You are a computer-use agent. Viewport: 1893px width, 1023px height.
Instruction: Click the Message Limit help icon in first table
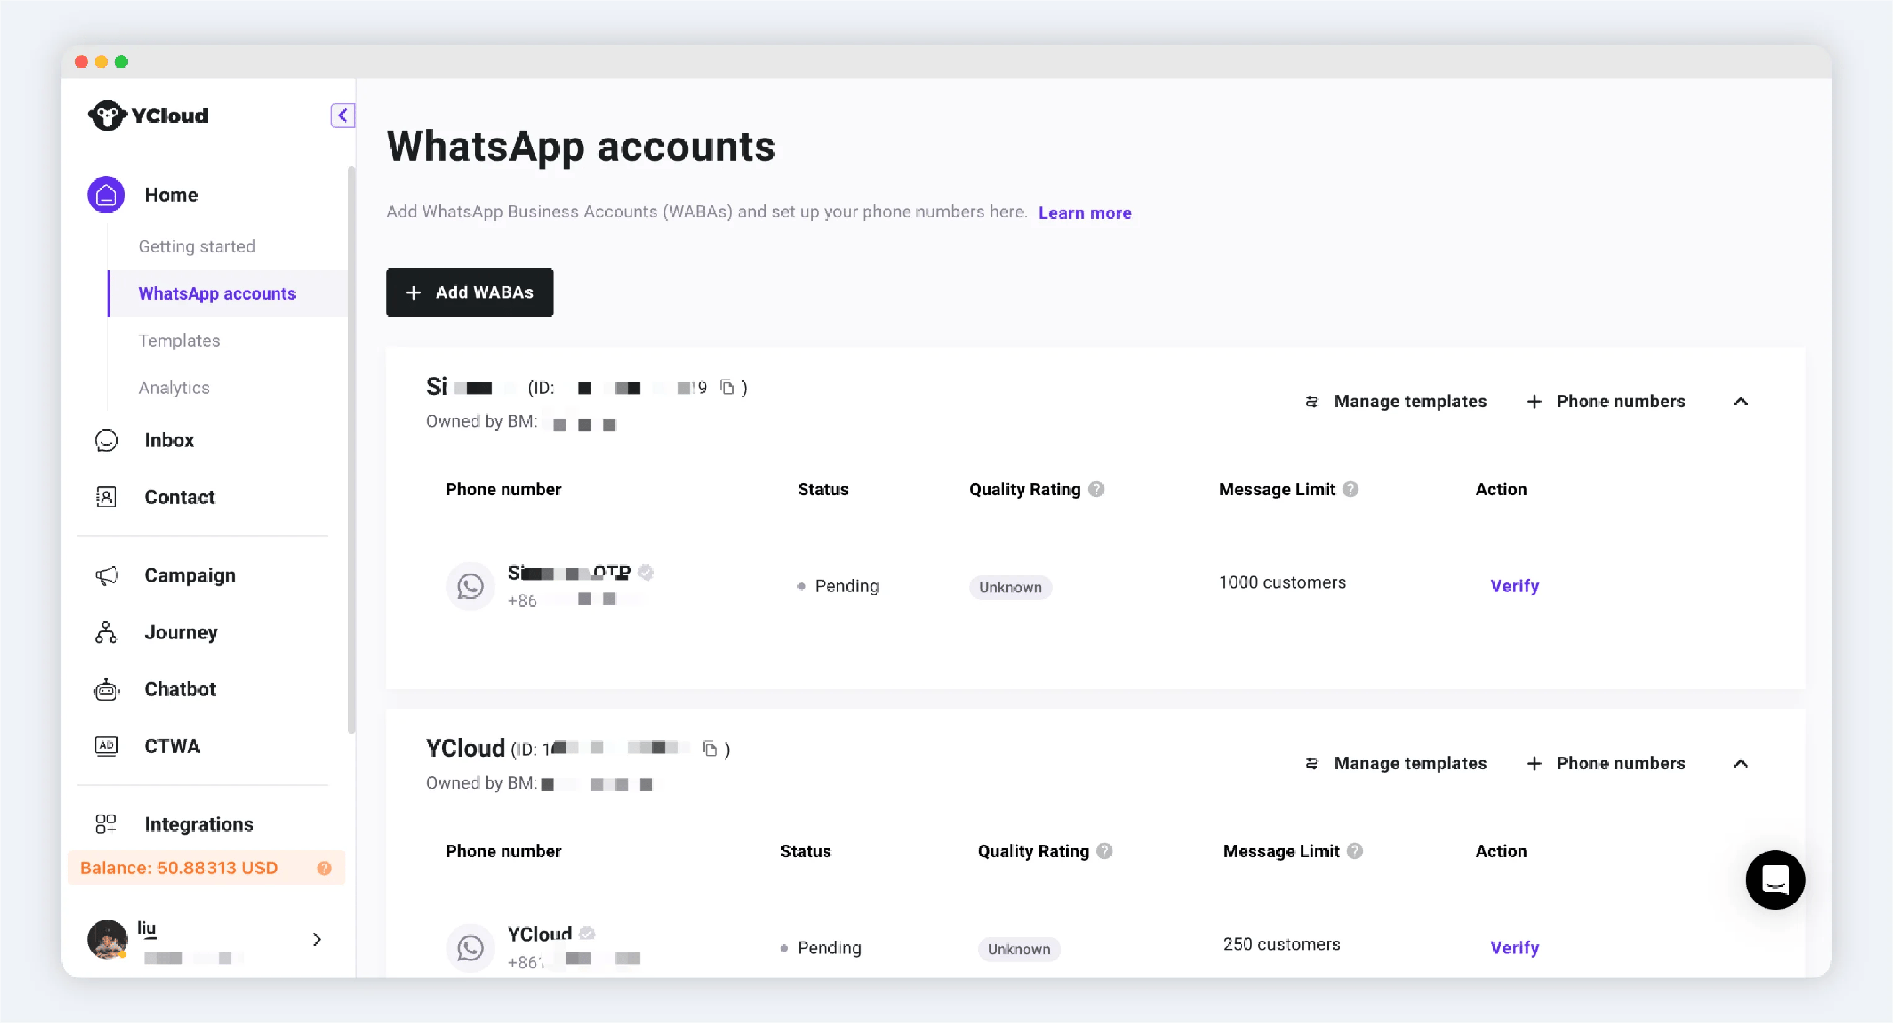1351,490
